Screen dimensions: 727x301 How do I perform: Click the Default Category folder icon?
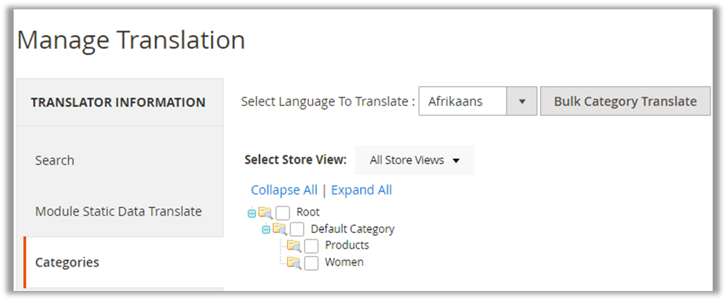point(280,229)
